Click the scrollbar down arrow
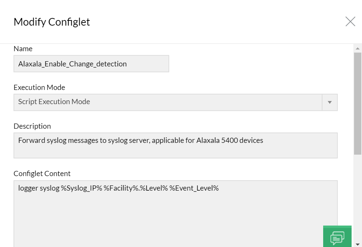Viewport: 362px width, 247px height. coord(357,244)
